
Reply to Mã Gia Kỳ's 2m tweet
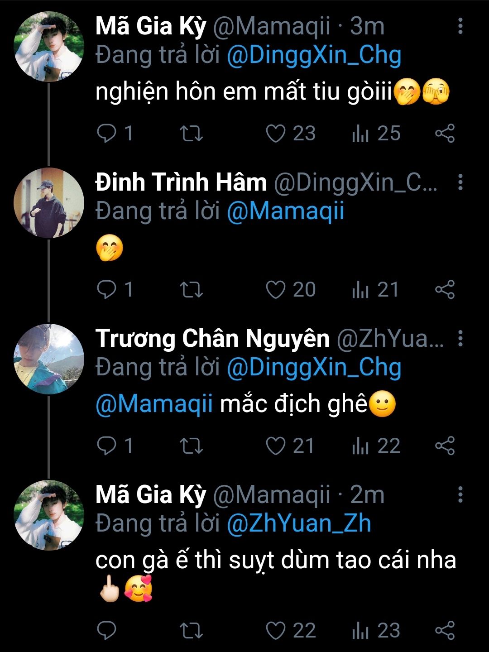tap(107, 630)
